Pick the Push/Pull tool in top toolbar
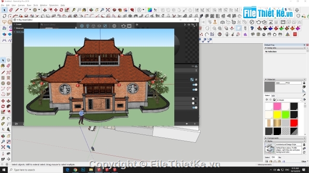This screenshot has height=173, width=309. pos(45,10)
